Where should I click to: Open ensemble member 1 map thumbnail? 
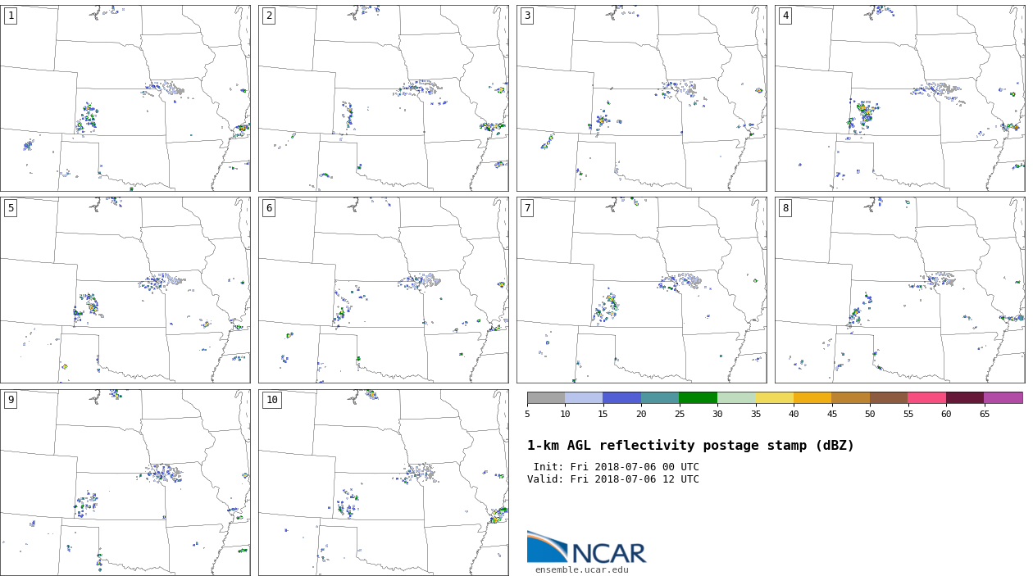(x=125, y=98)
